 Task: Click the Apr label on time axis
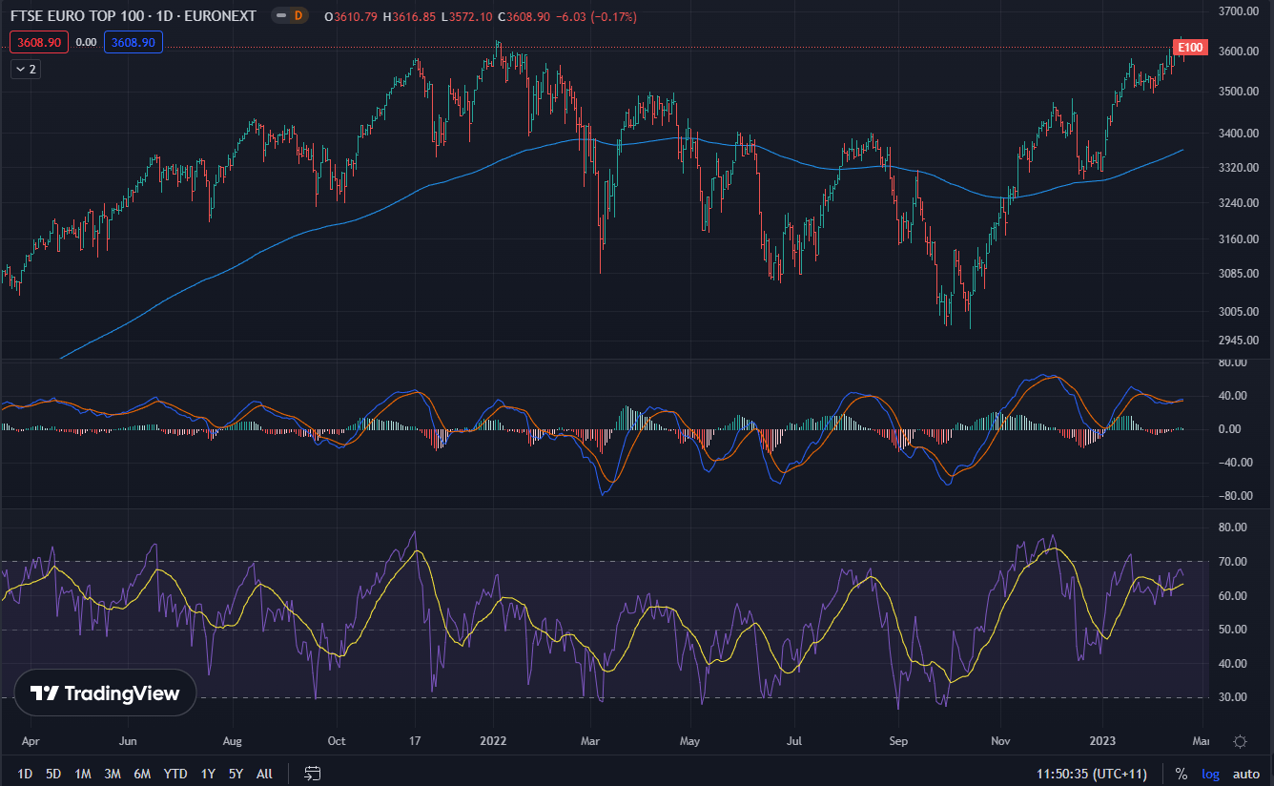point(31,740)
